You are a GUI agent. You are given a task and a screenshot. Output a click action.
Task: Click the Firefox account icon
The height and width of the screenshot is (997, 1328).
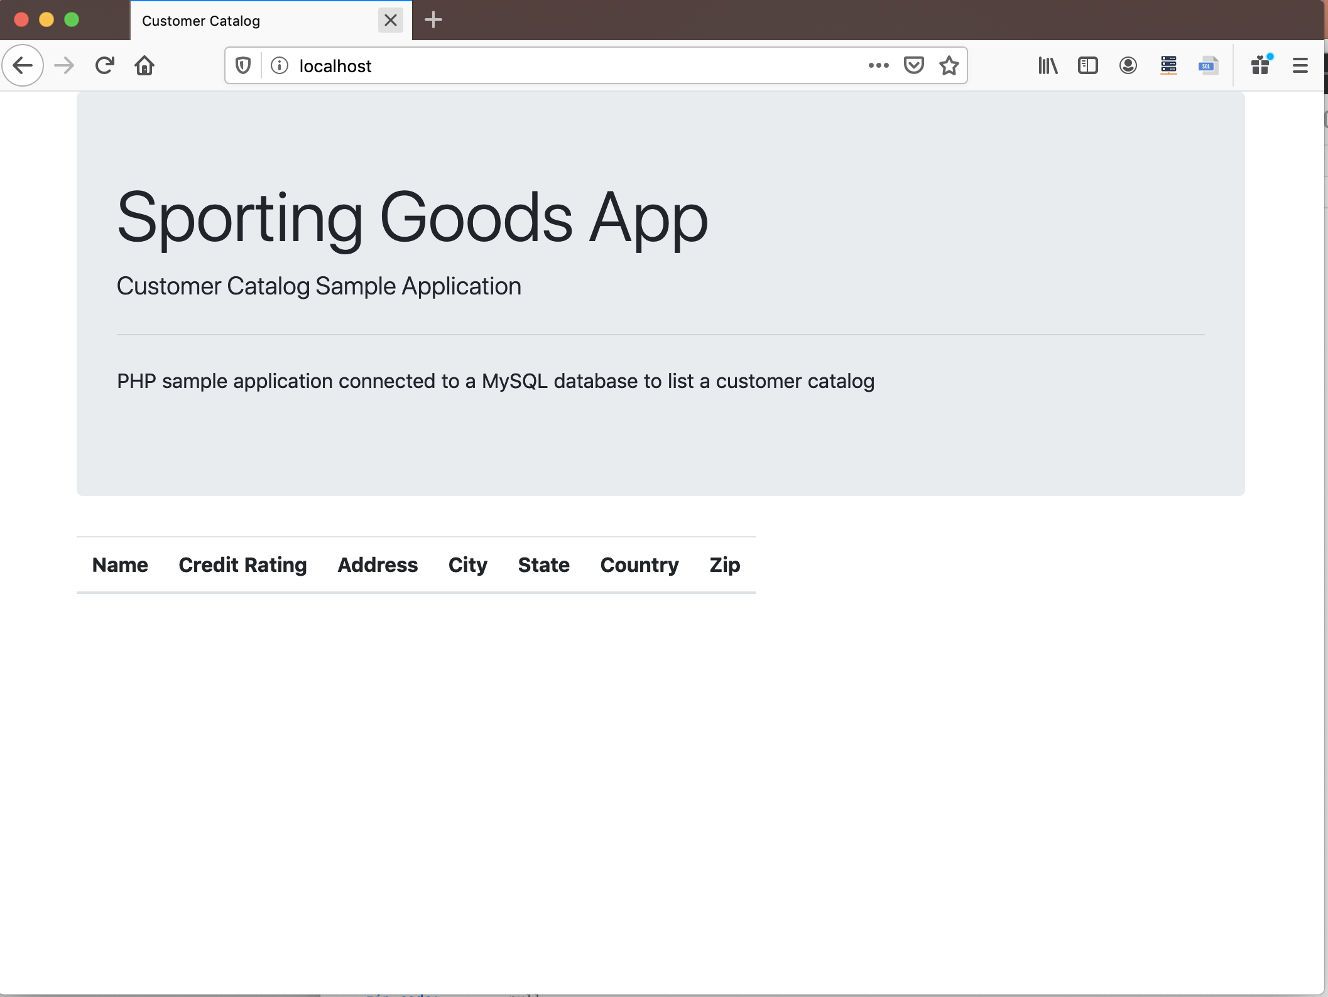point(1128,65)
